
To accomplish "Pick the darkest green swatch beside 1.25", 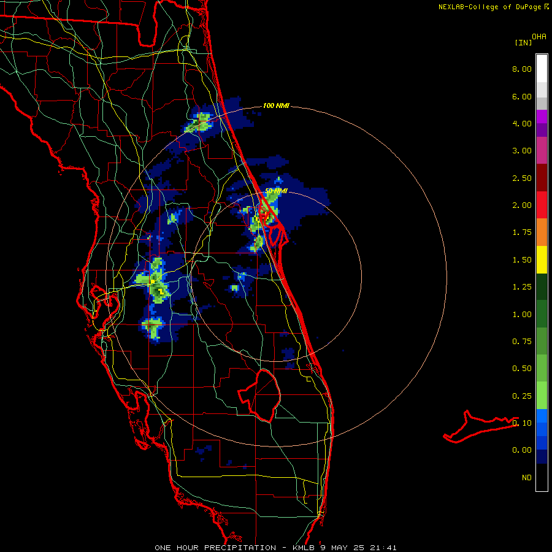I will [x=542, y=286].
